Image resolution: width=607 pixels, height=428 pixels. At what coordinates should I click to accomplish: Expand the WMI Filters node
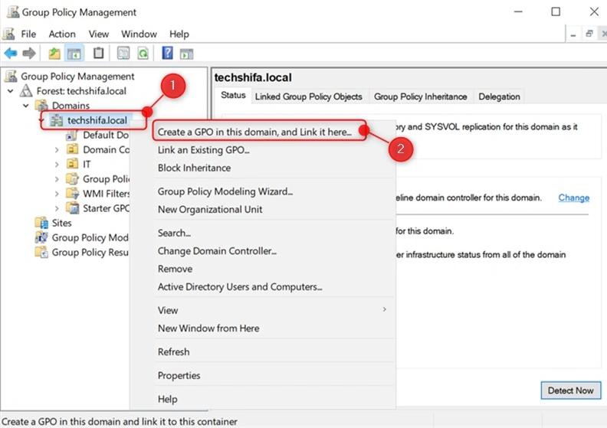click(57, 194)
